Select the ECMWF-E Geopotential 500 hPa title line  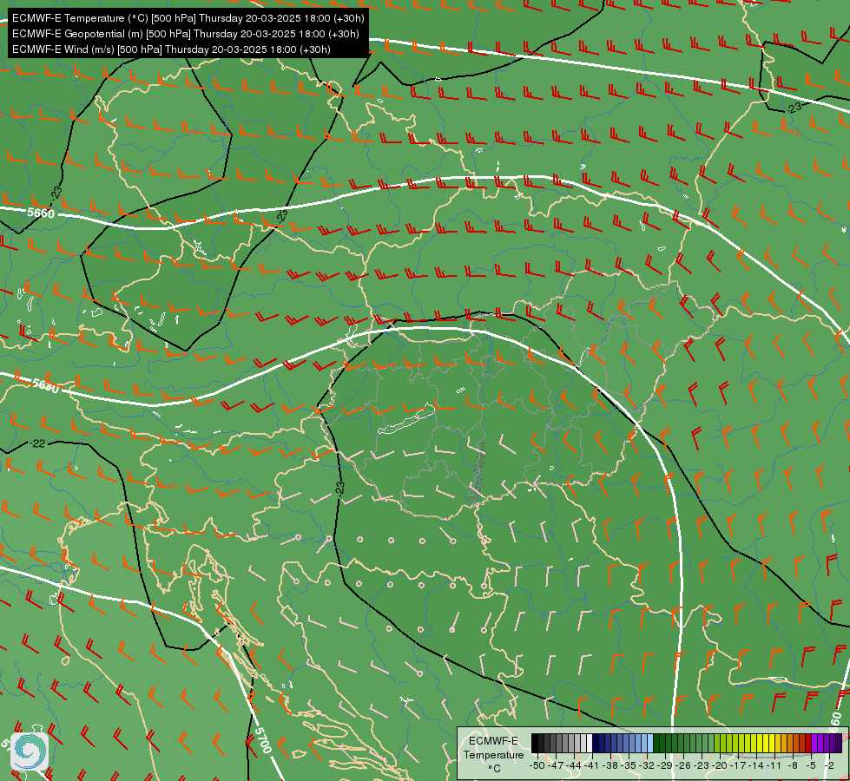coord(186,34)
